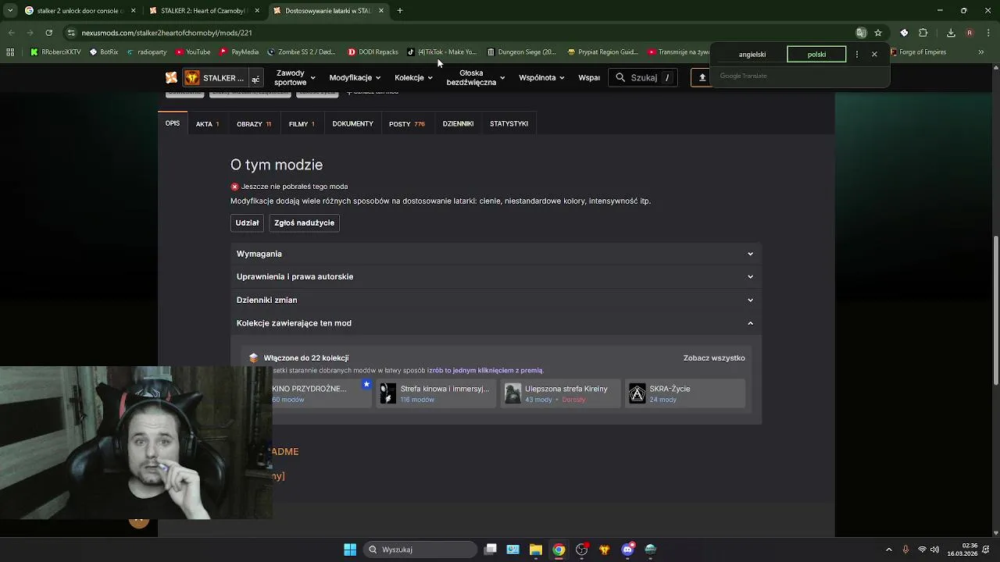Open Chrome from the taskbar
This screenshot has height=562, width=1000.
tap(559, 550)
